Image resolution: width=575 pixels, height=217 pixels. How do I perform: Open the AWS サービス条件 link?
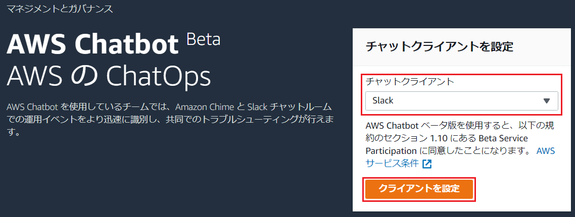[x=393, y=163]
